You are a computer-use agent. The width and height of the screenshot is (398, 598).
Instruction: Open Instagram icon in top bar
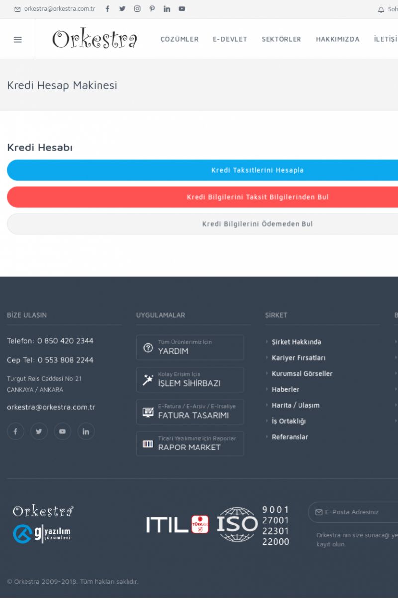[137, 9]
